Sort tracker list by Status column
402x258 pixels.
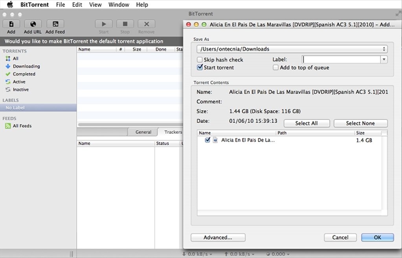pyautogui.click(x=167, y=143)
